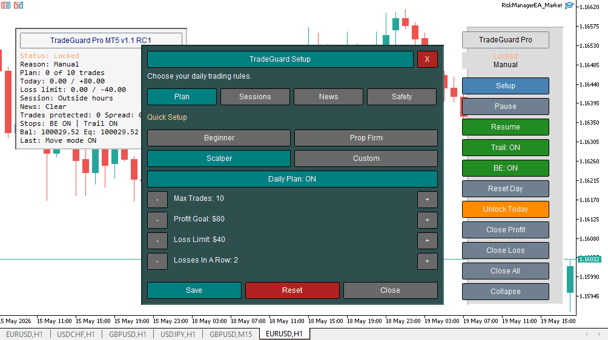608x340 pixels.
Task: Click the Session: Outside hours line
Action: point(67,98)
